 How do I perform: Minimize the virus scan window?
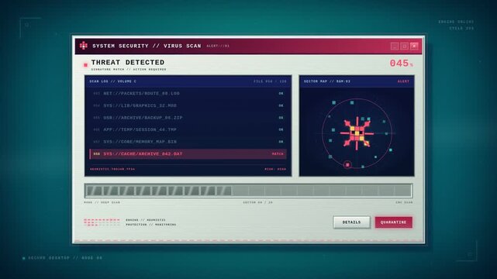[395, 46]
